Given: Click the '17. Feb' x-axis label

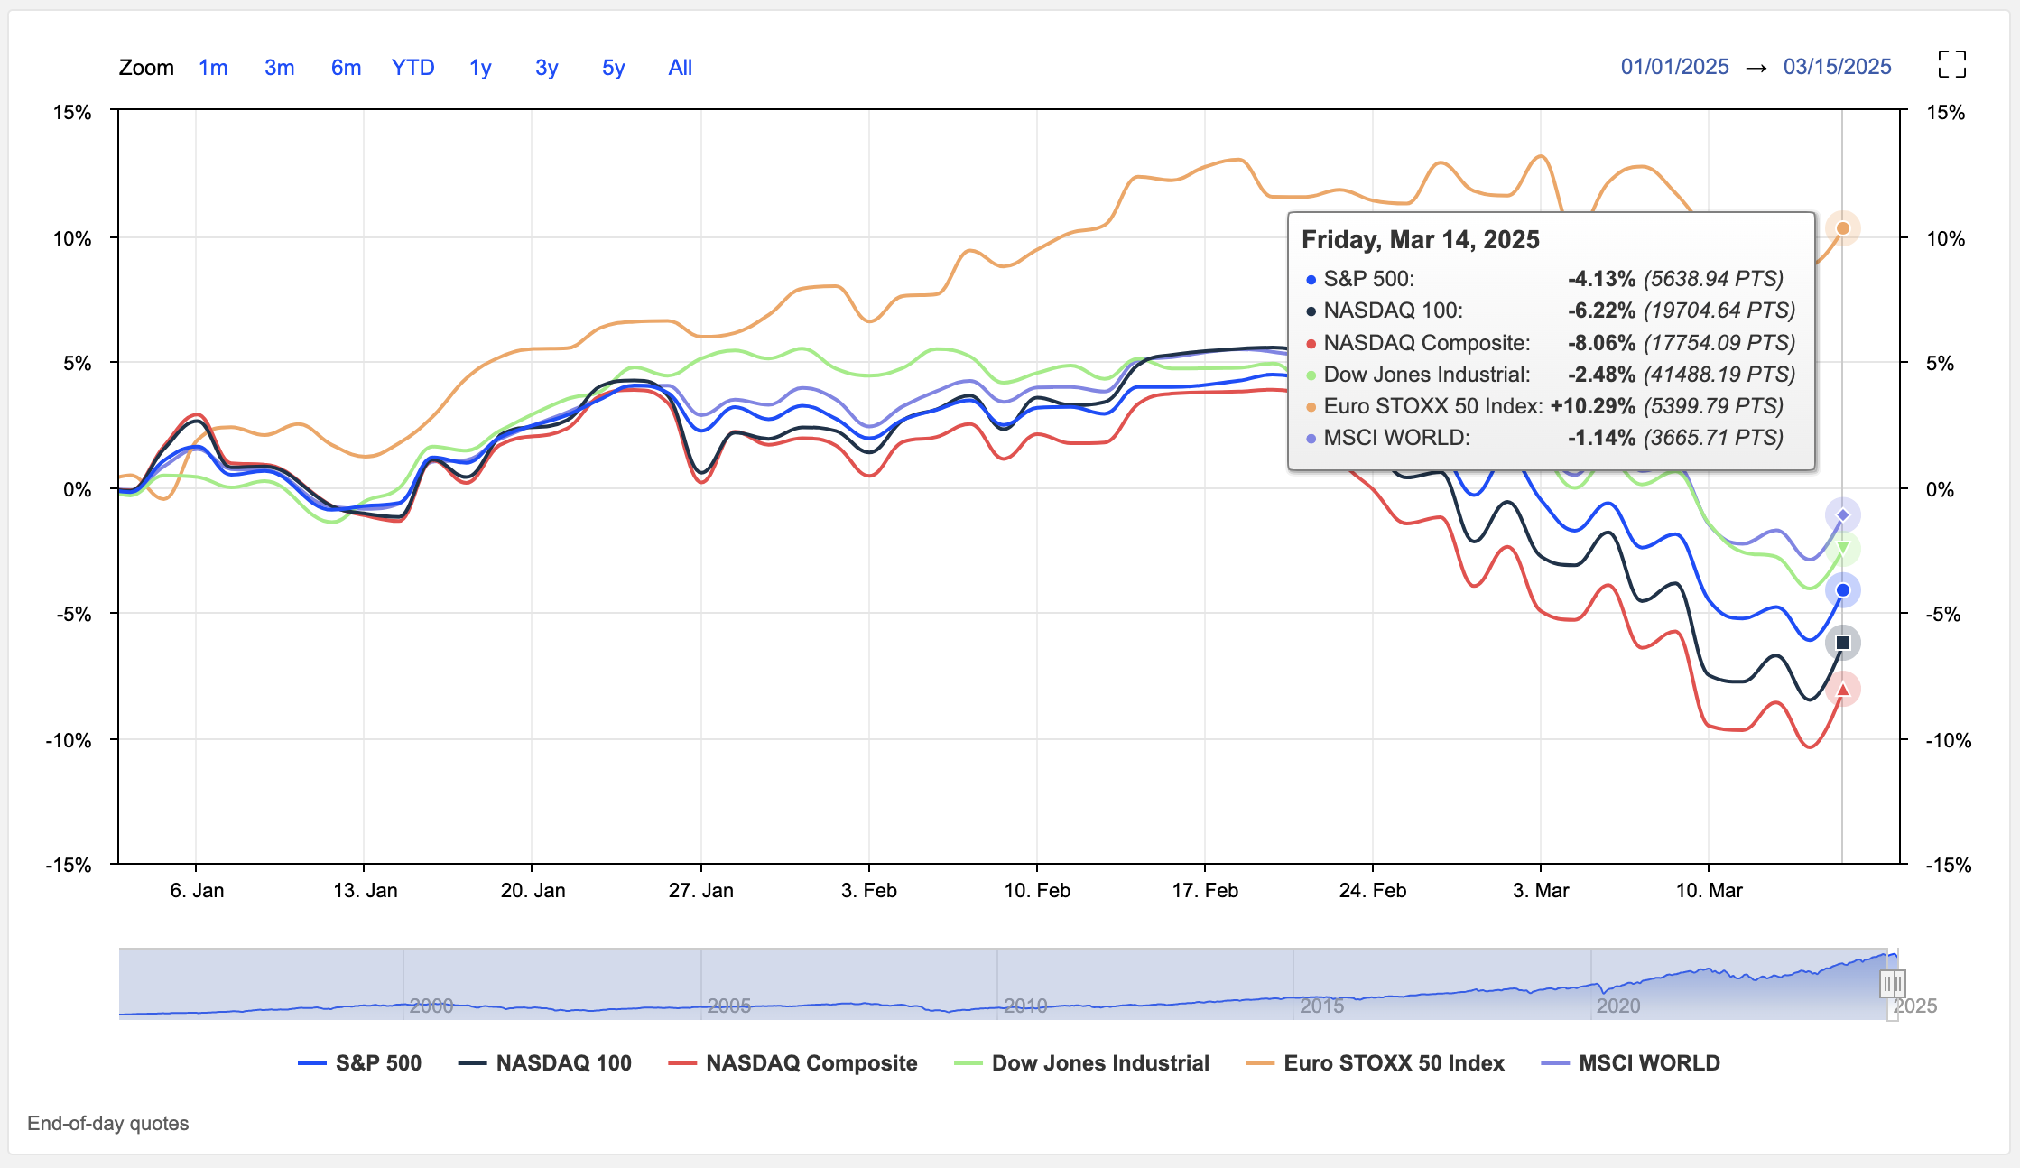Looking at the screenshot, I should coord(1205,890).
